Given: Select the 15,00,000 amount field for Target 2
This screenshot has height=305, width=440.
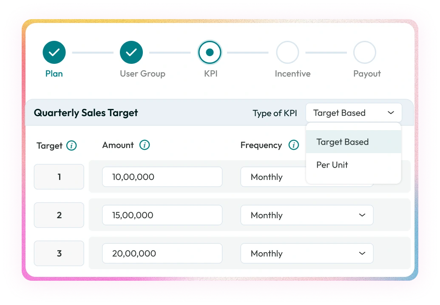Looking at the screenshot, I should click(x=162, y=215).
